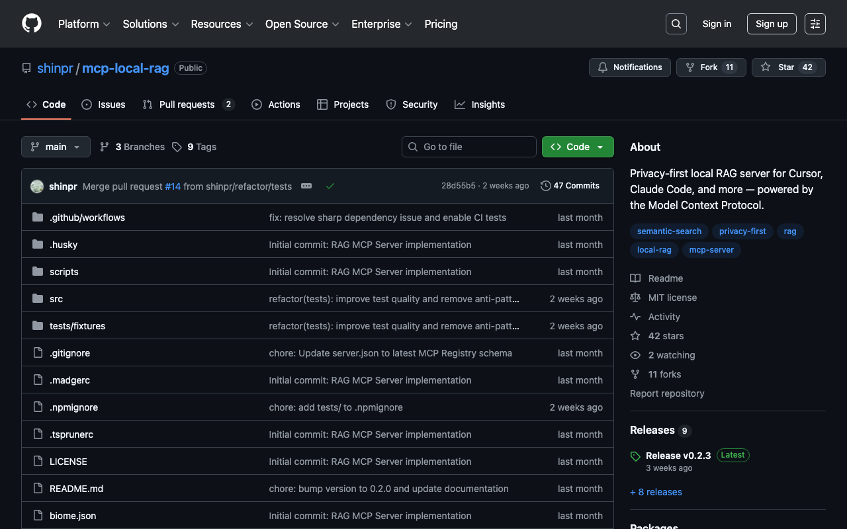Screen dimensions: 847x529
Task: Click the shinpr avatar in commit row
Action: click(37, 186)
